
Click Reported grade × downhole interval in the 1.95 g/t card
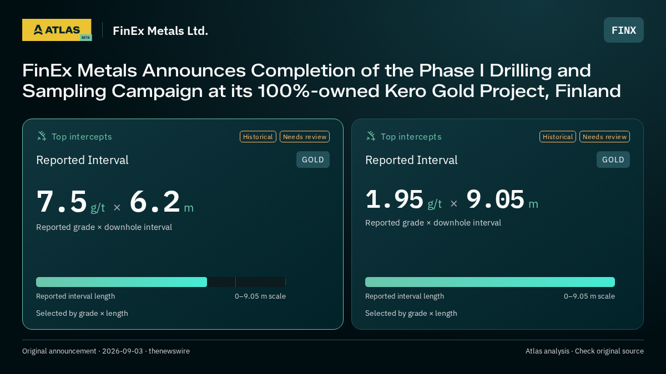pyautogui.click(x=433, y=223)
